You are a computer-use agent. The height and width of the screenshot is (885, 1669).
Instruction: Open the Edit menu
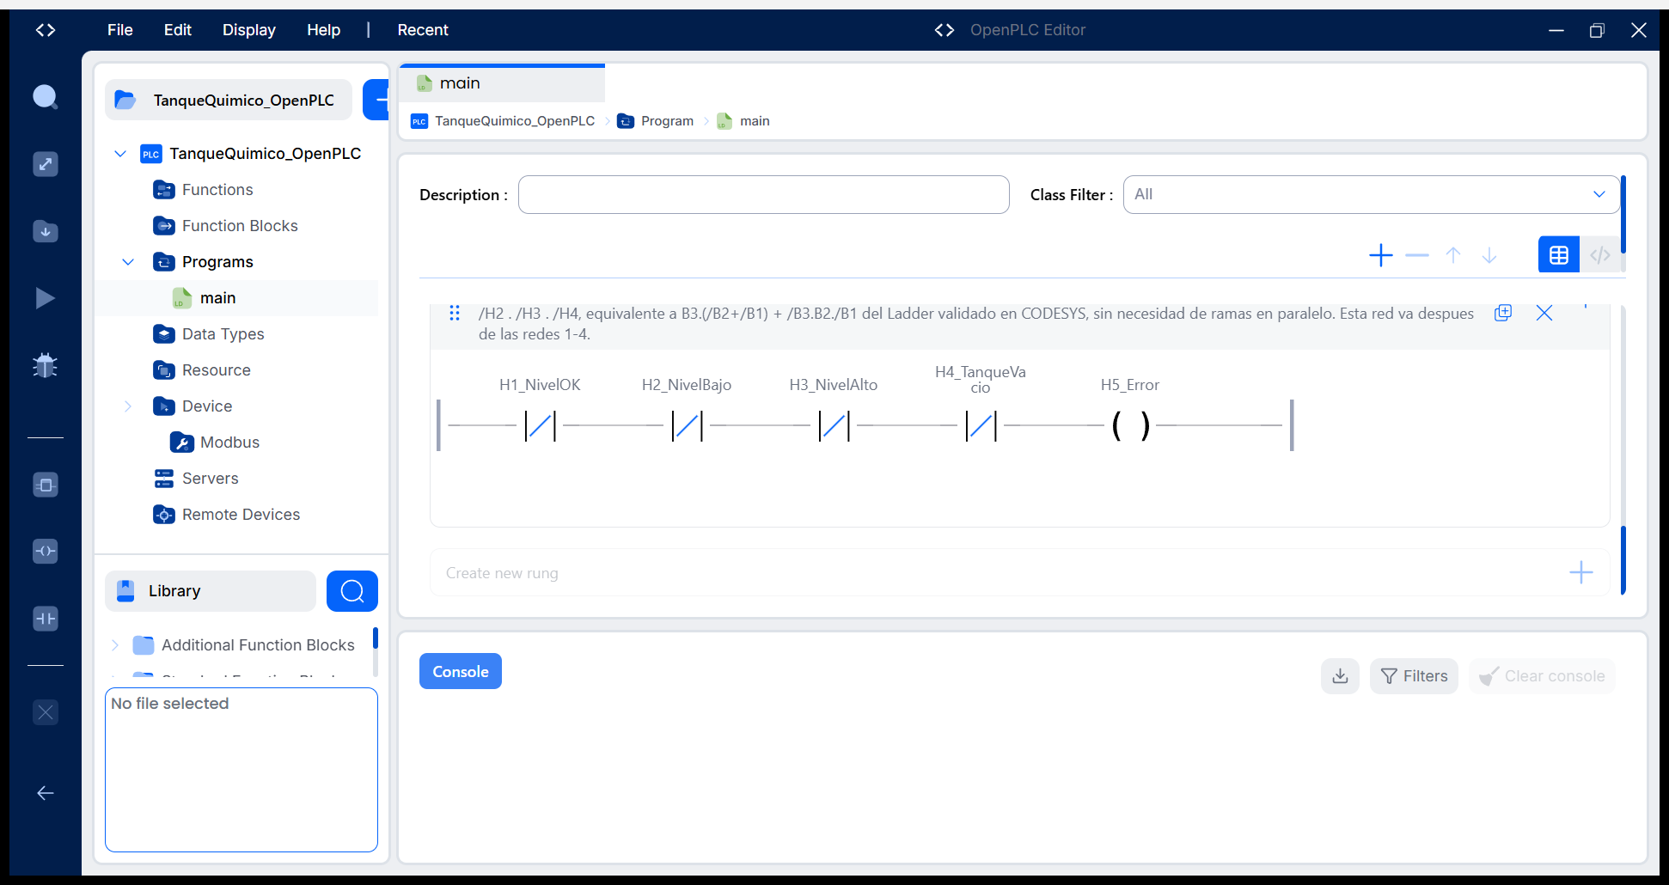(178, 30)
